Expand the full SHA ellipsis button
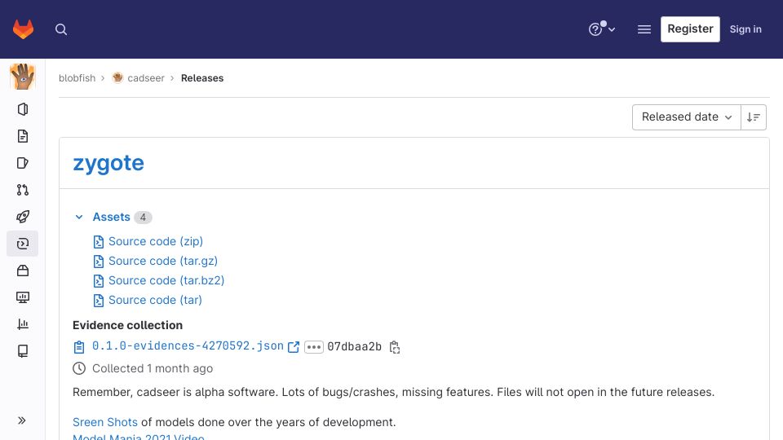The height and width of the screenshot is (440, 783). [313, 347]
